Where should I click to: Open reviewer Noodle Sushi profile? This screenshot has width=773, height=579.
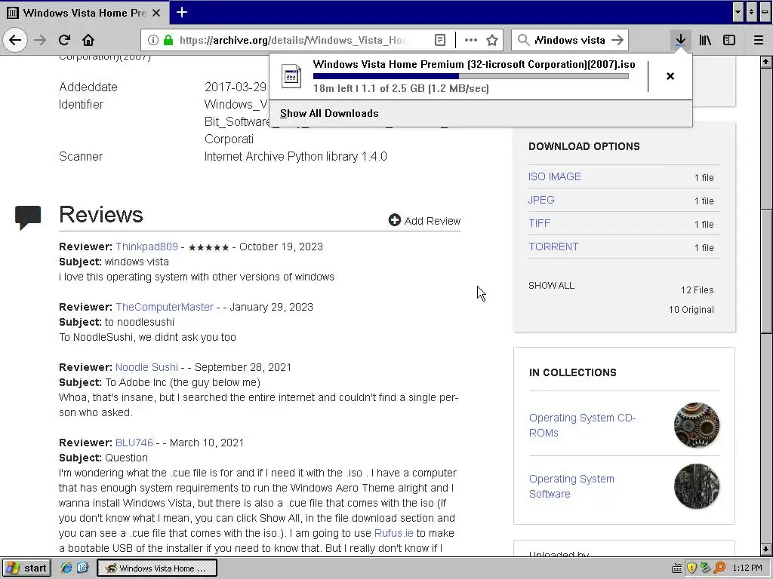(146, 367)
